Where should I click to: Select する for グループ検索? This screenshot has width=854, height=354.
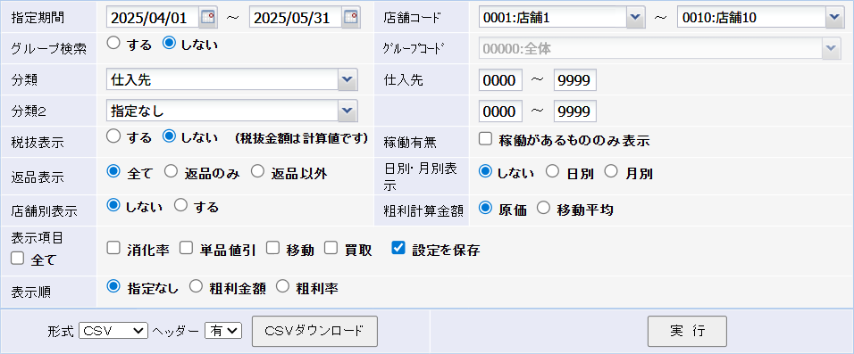[x=113, y=44]
